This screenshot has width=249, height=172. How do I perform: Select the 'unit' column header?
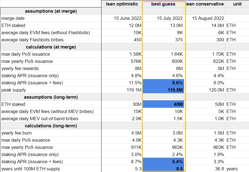pos(237,4)
